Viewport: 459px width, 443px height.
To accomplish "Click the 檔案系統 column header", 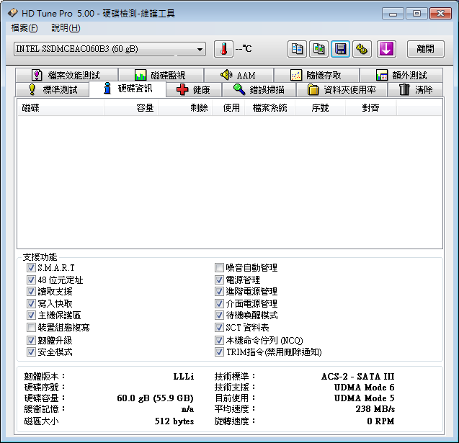I will coord(269,108).
